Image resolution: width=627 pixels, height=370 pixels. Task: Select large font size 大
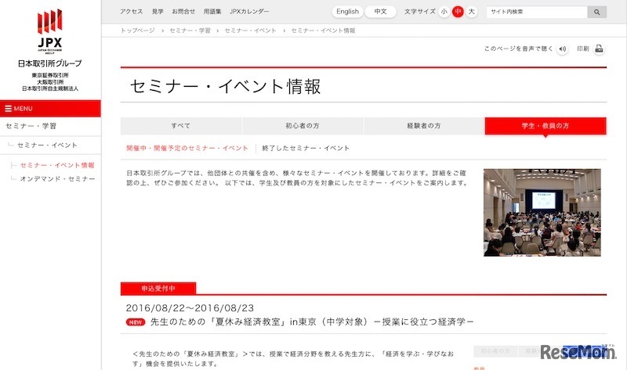point(472,12)
